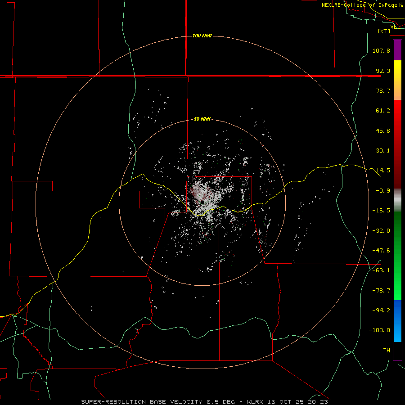Click the gray near-zero segment of the color bar
The image size is (405, 405).
pyautogui.click(x=397, y=199)
